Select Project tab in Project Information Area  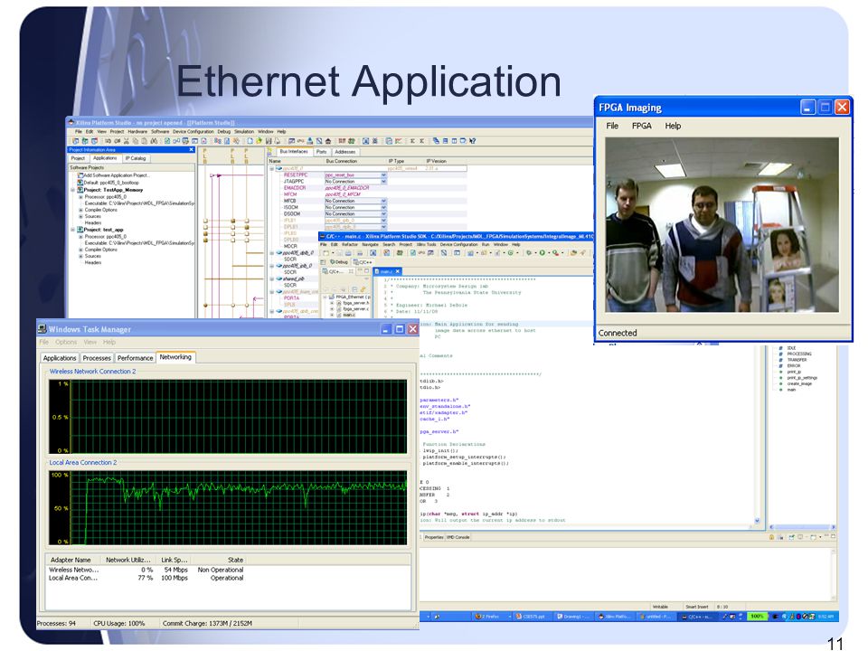pyautogui.click(x=78, y=158)
